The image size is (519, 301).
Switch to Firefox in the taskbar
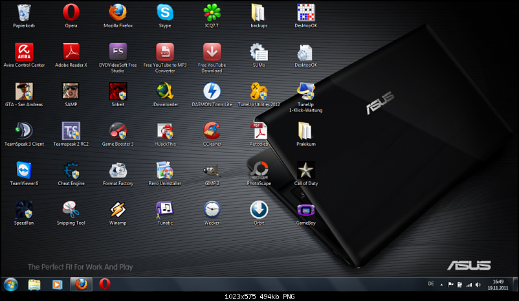81,284
